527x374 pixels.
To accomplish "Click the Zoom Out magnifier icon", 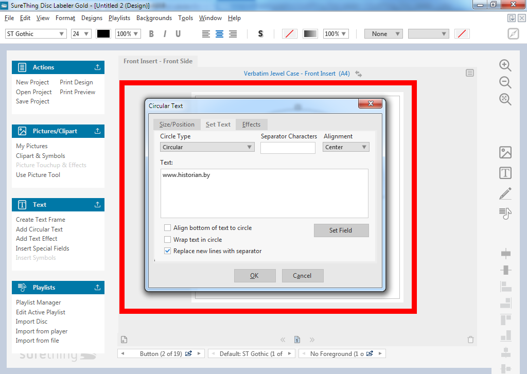I will pos(505,82).
